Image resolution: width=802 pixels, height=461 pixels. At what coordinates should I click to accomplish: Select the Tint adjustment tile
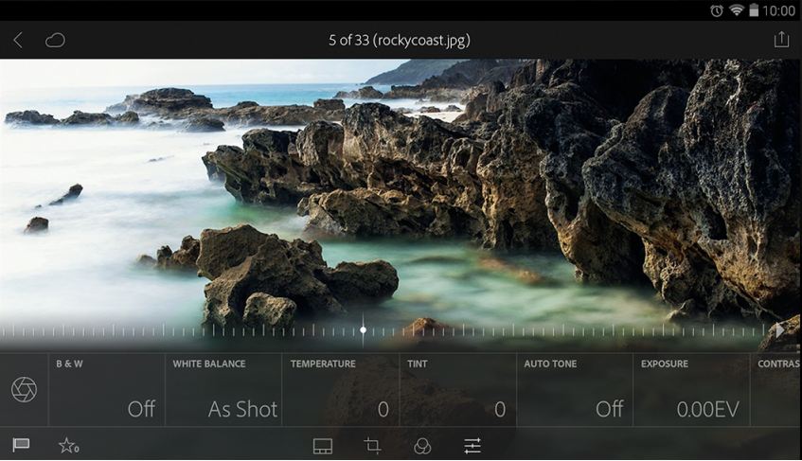pyautogui.click(x=457, y=390)
